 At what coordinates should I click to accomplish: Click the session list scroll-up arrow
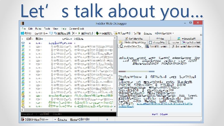pos(115,38)
